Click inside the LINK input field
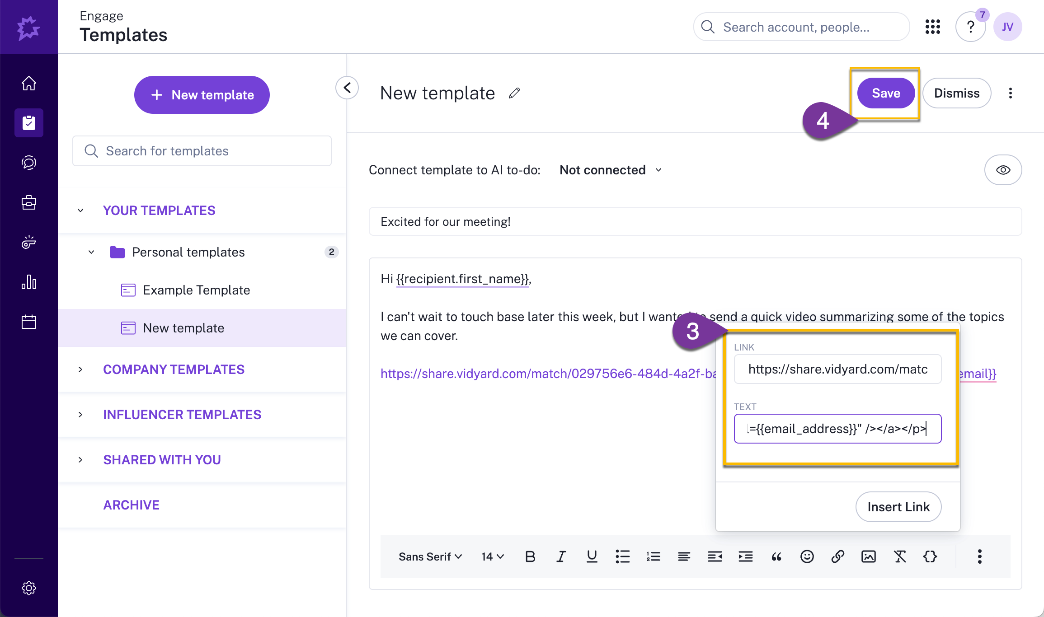 [x=837, y=369]
